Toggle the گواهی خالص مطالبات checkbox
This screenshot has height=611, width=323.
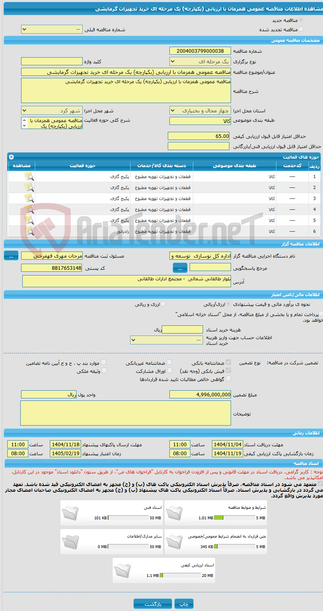[229, 379]
